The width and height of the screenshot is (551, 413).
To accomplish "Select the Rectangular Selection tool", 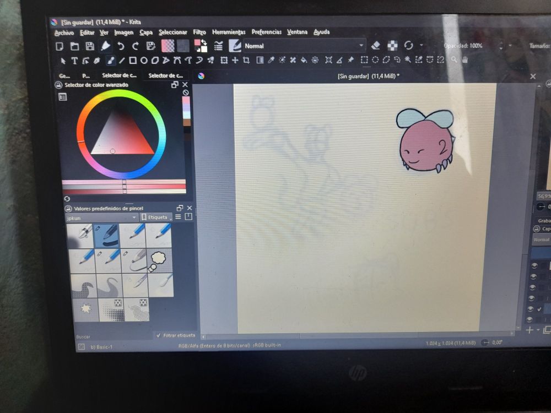I will (x=364, y=59).
